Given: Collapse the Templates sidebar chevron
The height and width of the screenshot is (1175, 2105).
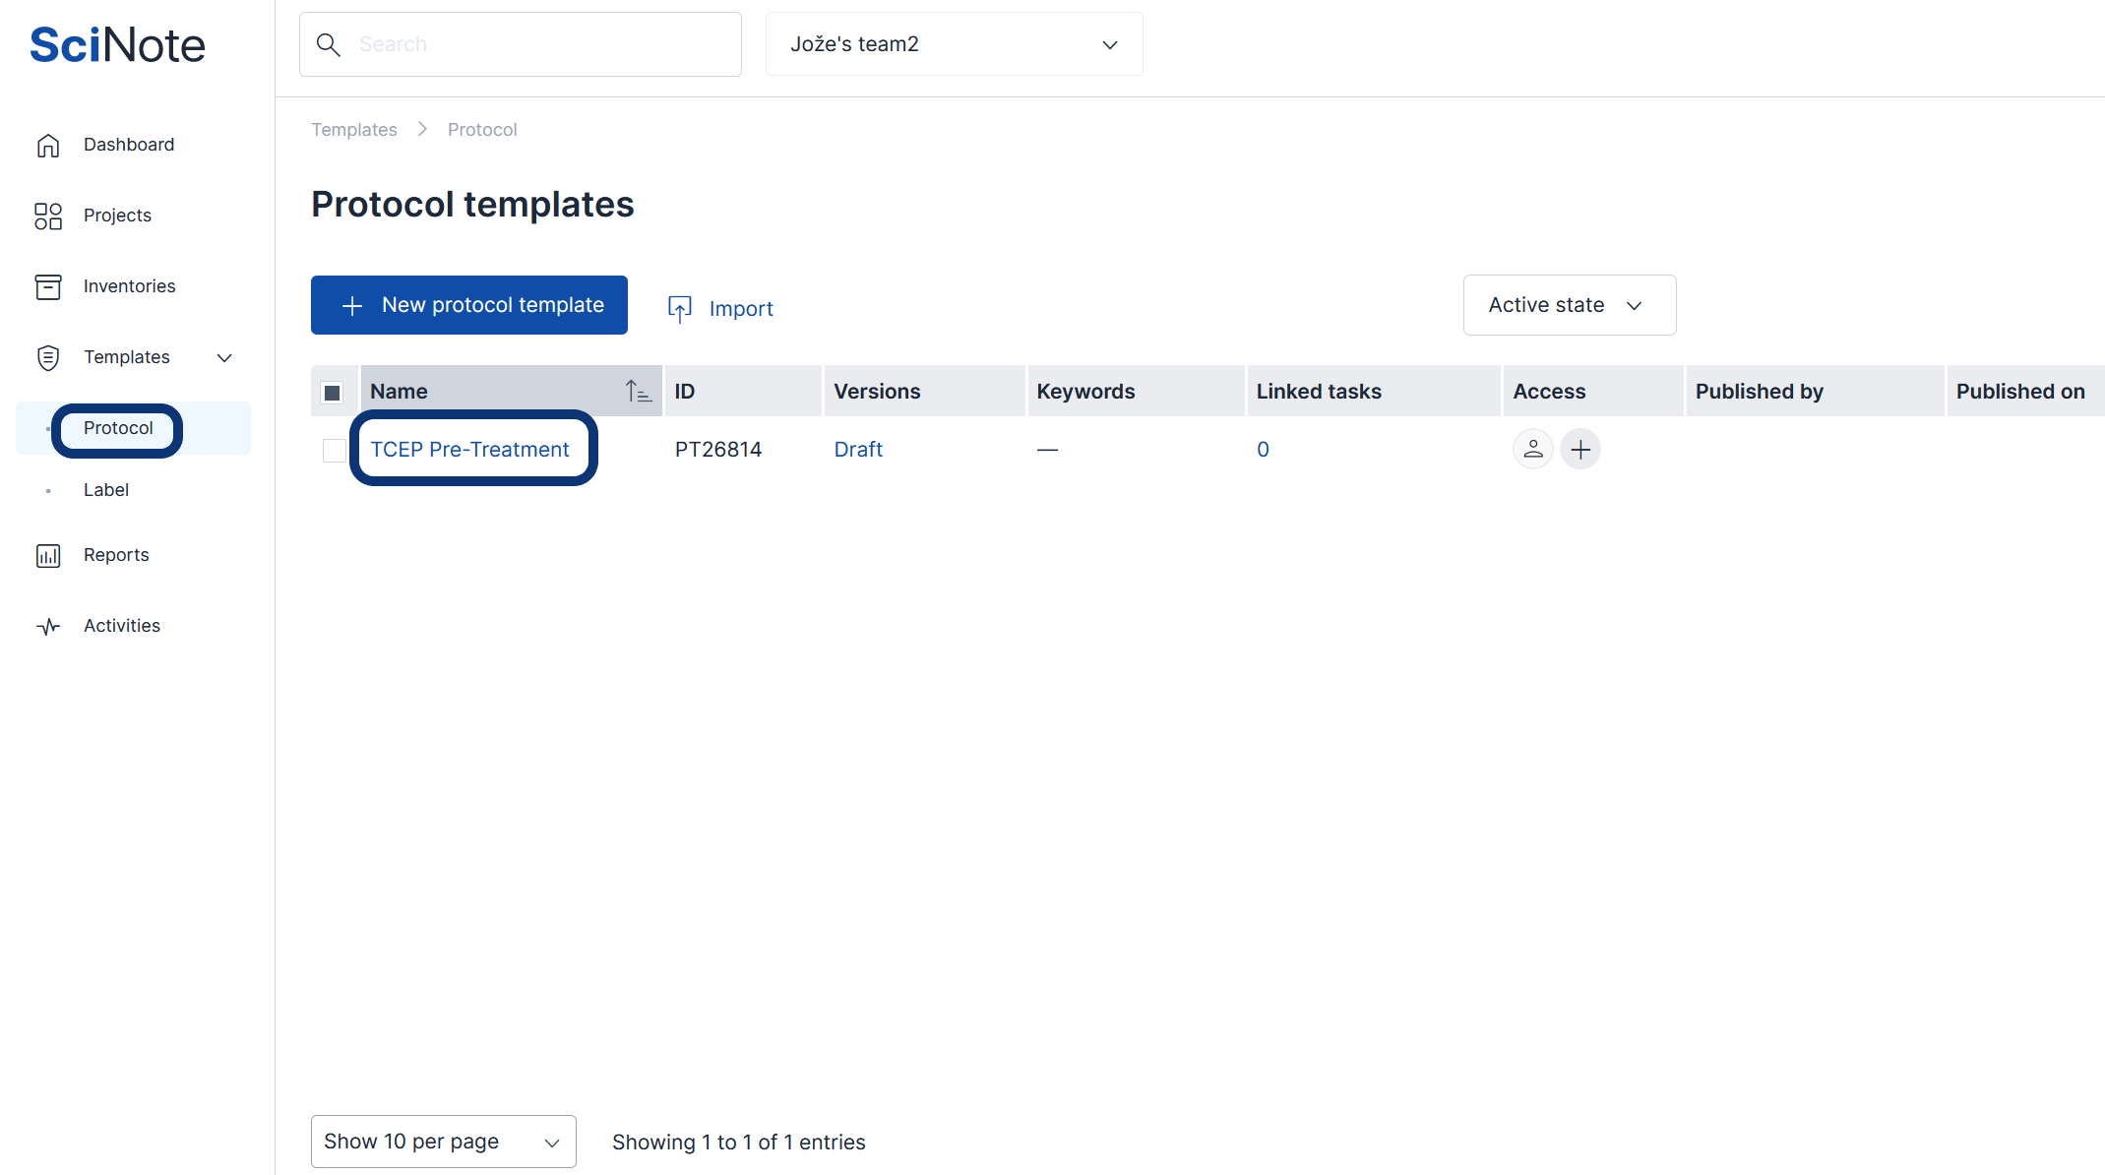Looking at the screenshot, I should 224,357.
